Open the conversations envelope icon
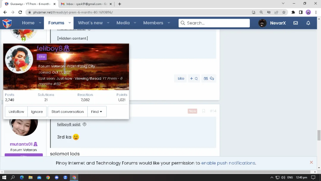 (295, 23)
